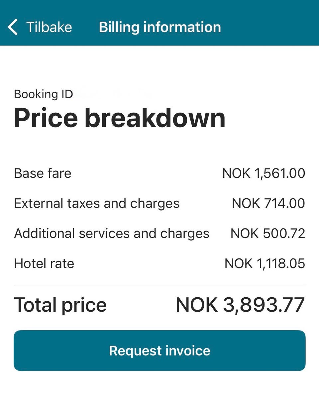Select the NOK 1,561.00 base fare amount
Viewport: 319px width, 394px height.
click(264, 173)
